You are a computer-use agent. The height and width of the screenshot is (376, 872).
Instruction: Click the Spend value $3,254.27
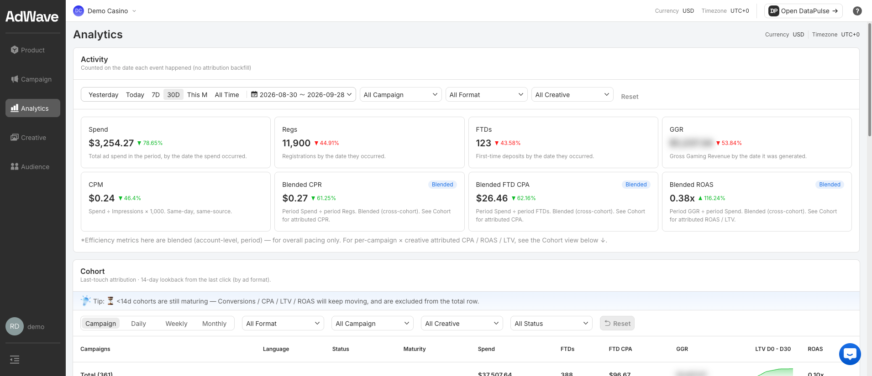tap(111, 143)
